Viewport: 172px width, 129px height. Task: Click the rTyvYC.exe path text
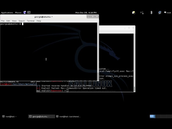(x=116, y=71)
